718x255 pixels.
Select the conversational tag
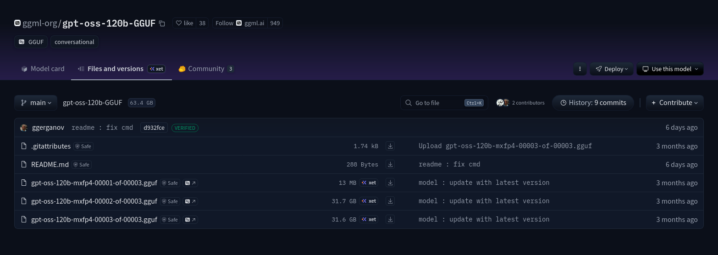coord(74,42)
